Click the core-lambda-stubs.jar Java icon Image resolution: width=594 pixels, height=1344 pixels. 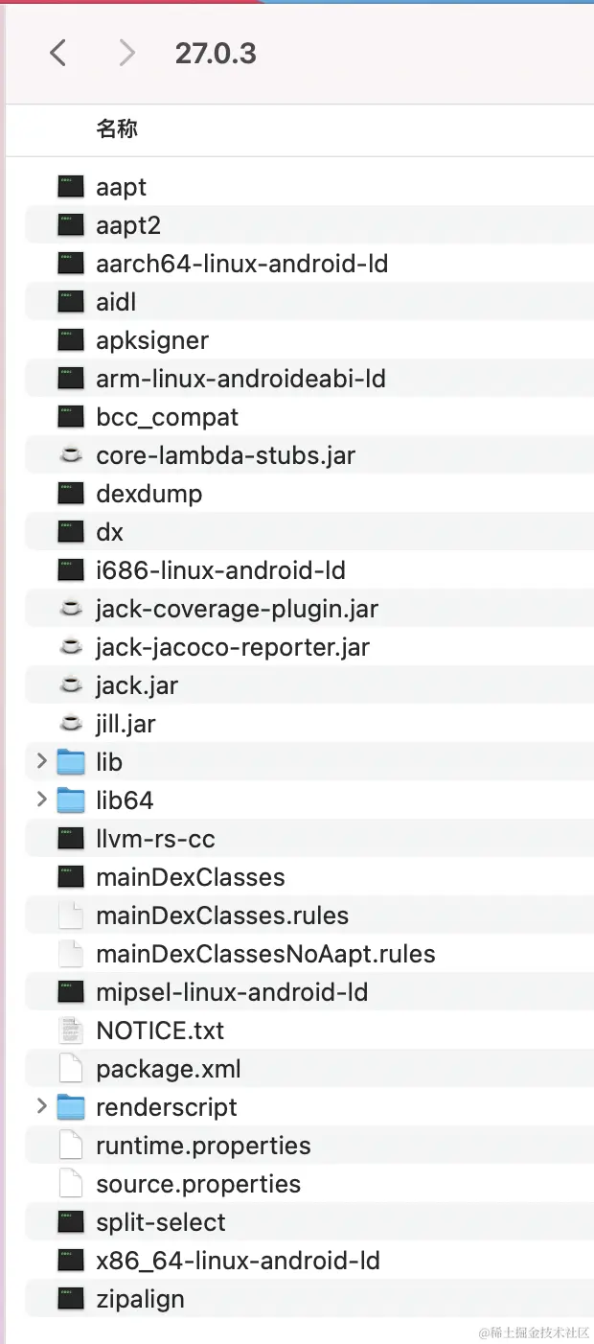pos(71,455)
